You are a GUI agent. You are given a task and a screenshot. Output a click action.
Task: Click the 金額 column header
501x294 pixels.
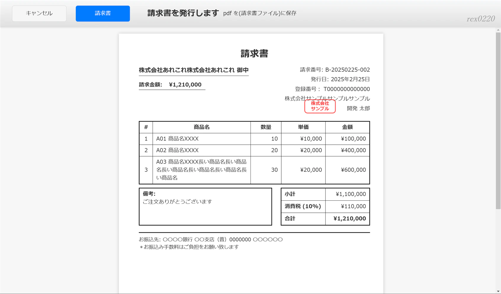coord(347,127)
